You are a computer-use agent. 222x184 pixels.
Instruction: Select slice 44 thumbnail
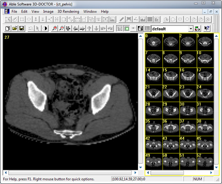click(x=188, y=144)
